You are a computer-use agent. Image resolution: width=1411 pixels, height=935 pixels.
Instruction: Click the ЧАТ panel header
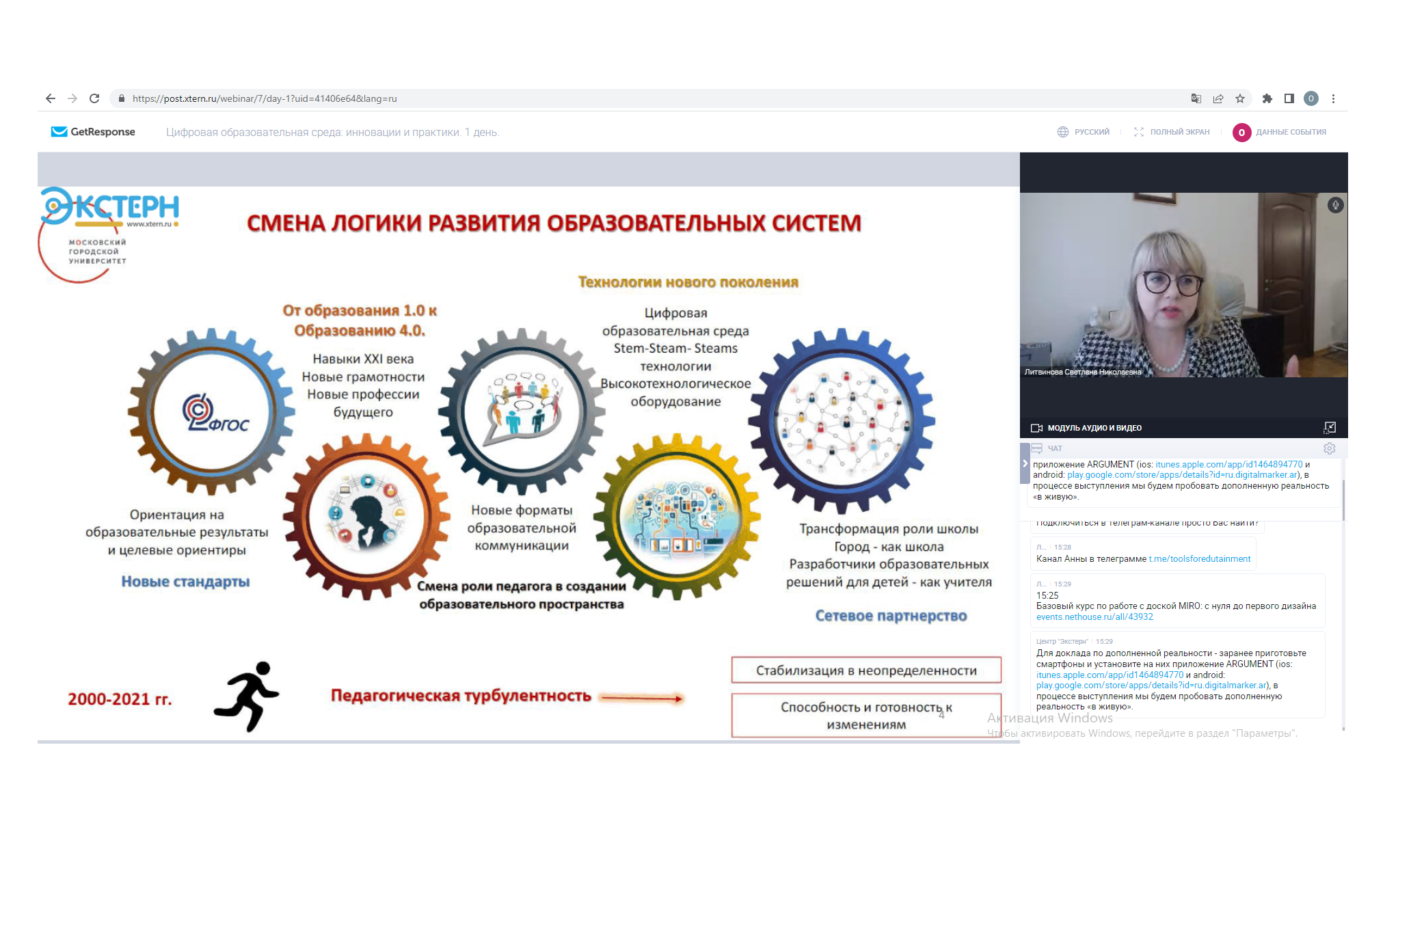point(1055,448)
